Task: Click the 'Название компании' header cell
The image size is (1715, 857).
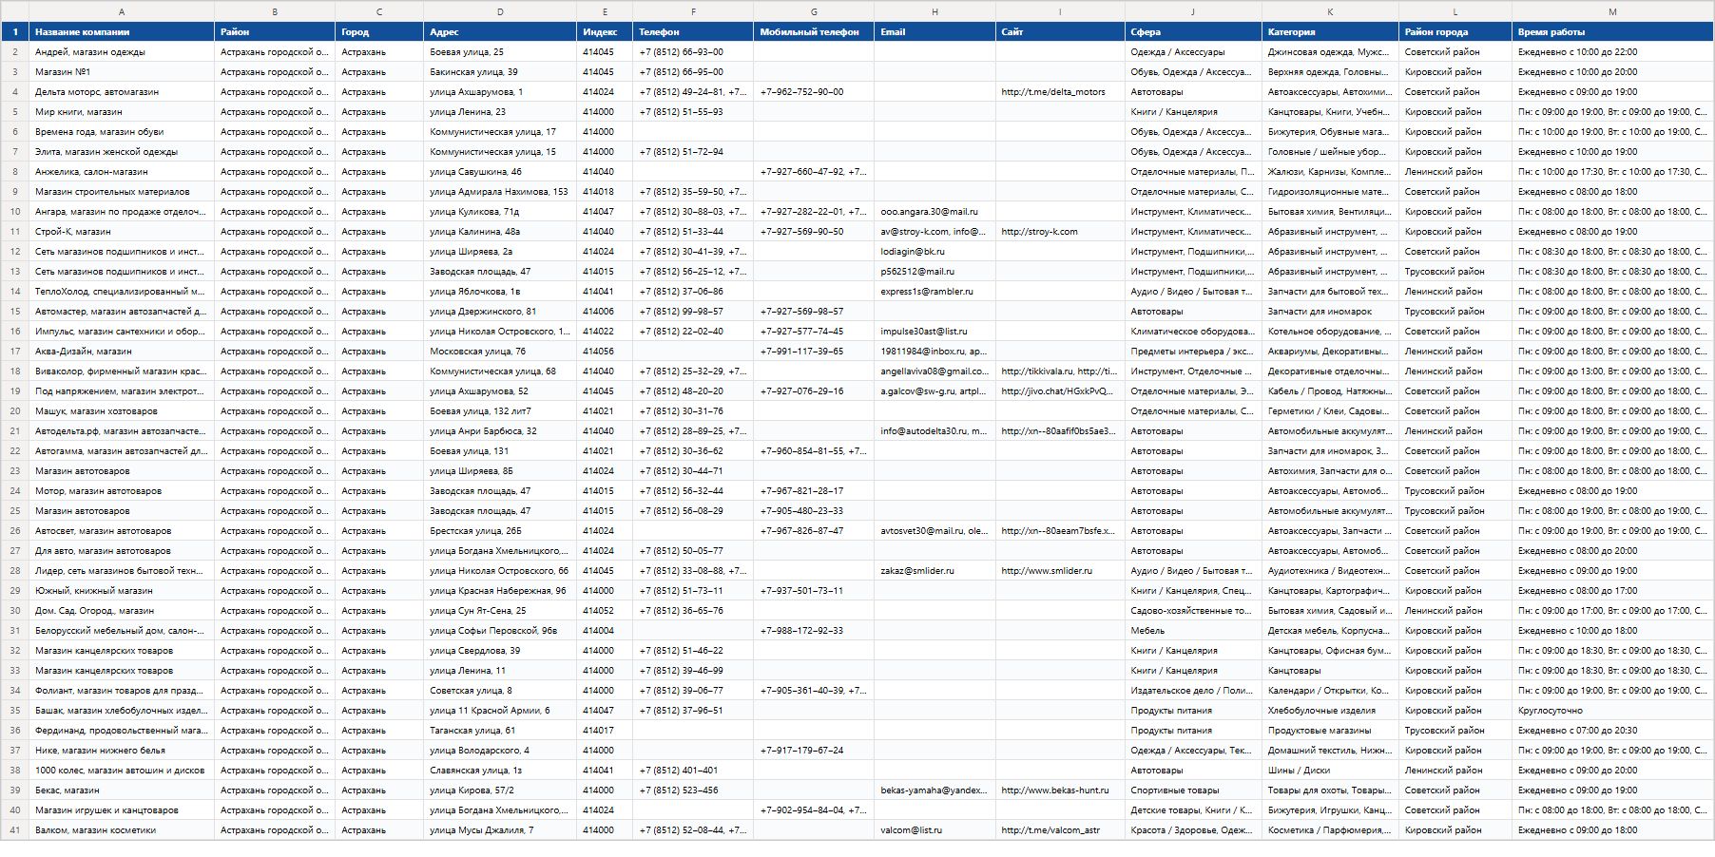Action: coord(122,32)
